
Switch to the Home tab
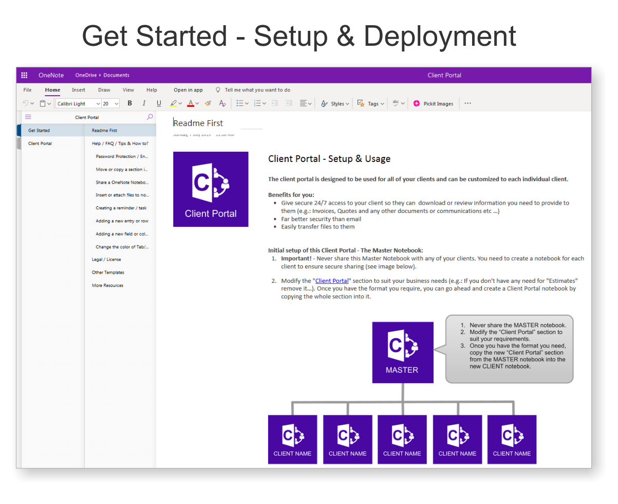coord(52,90)
